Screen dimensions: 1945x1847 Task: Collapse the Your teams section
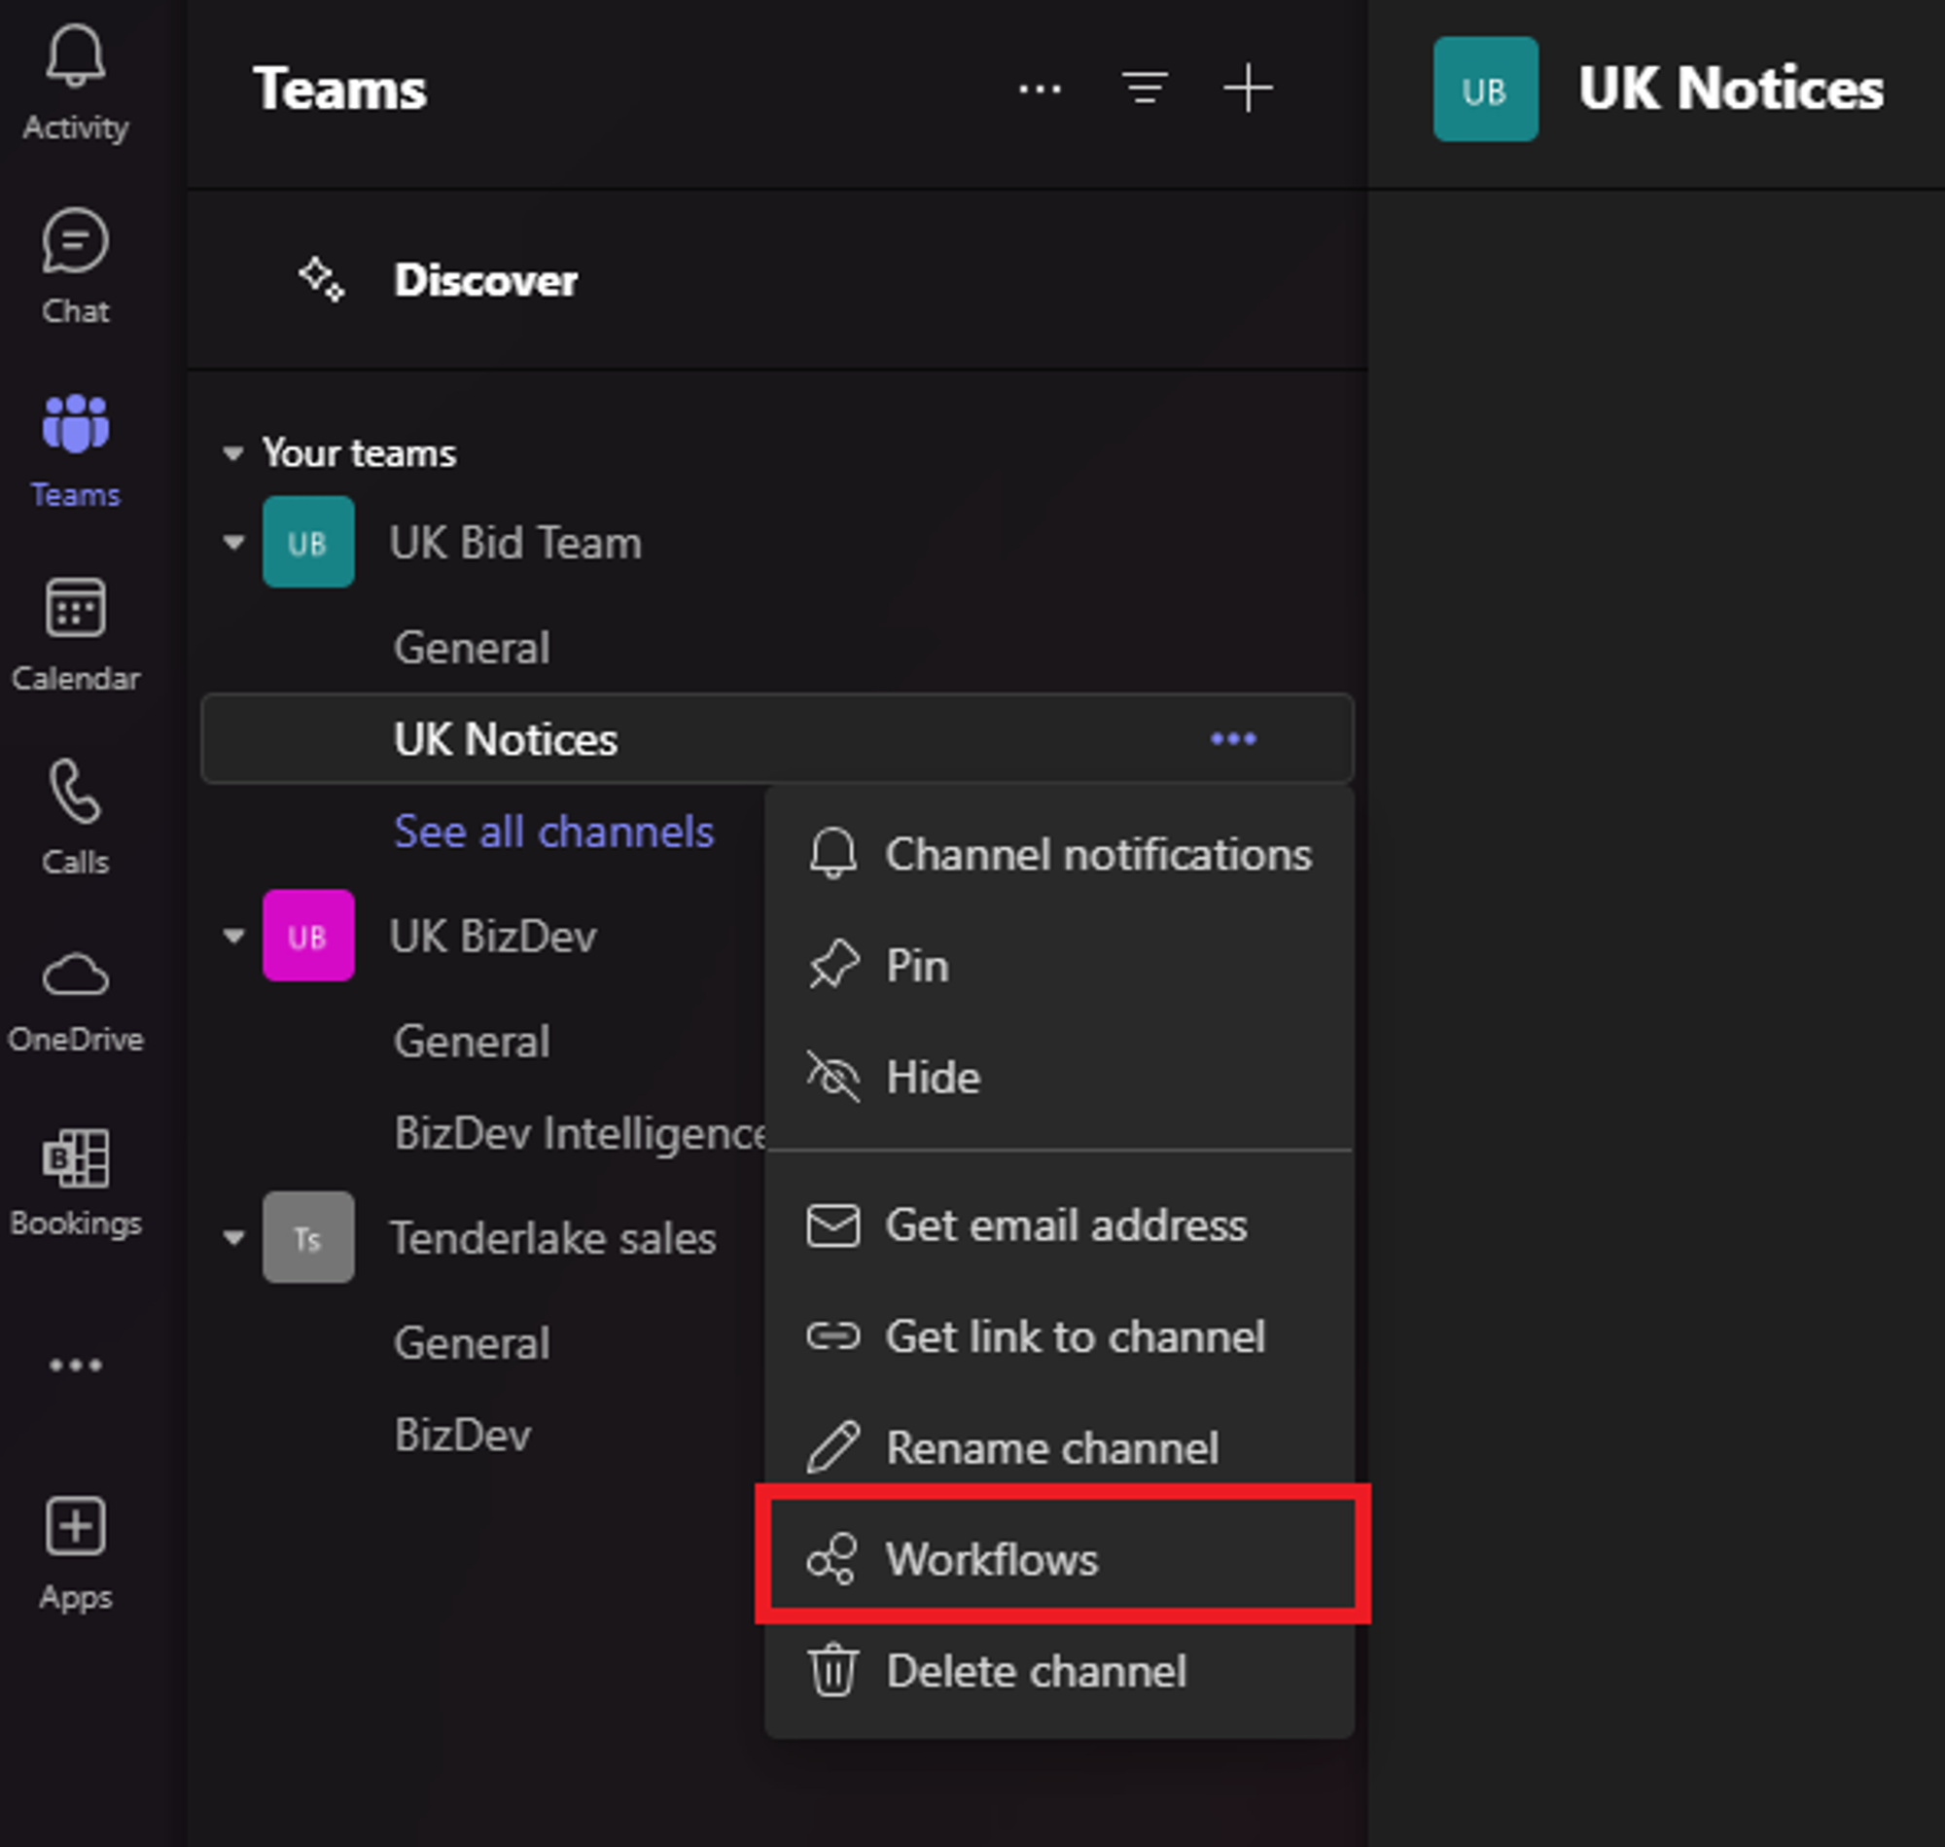(233, 454)
